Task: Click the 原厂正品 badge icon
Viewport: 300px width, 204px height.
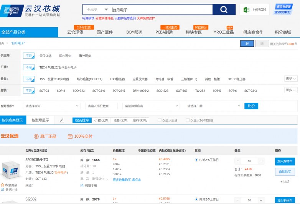Action: click(x=36, y=136)
